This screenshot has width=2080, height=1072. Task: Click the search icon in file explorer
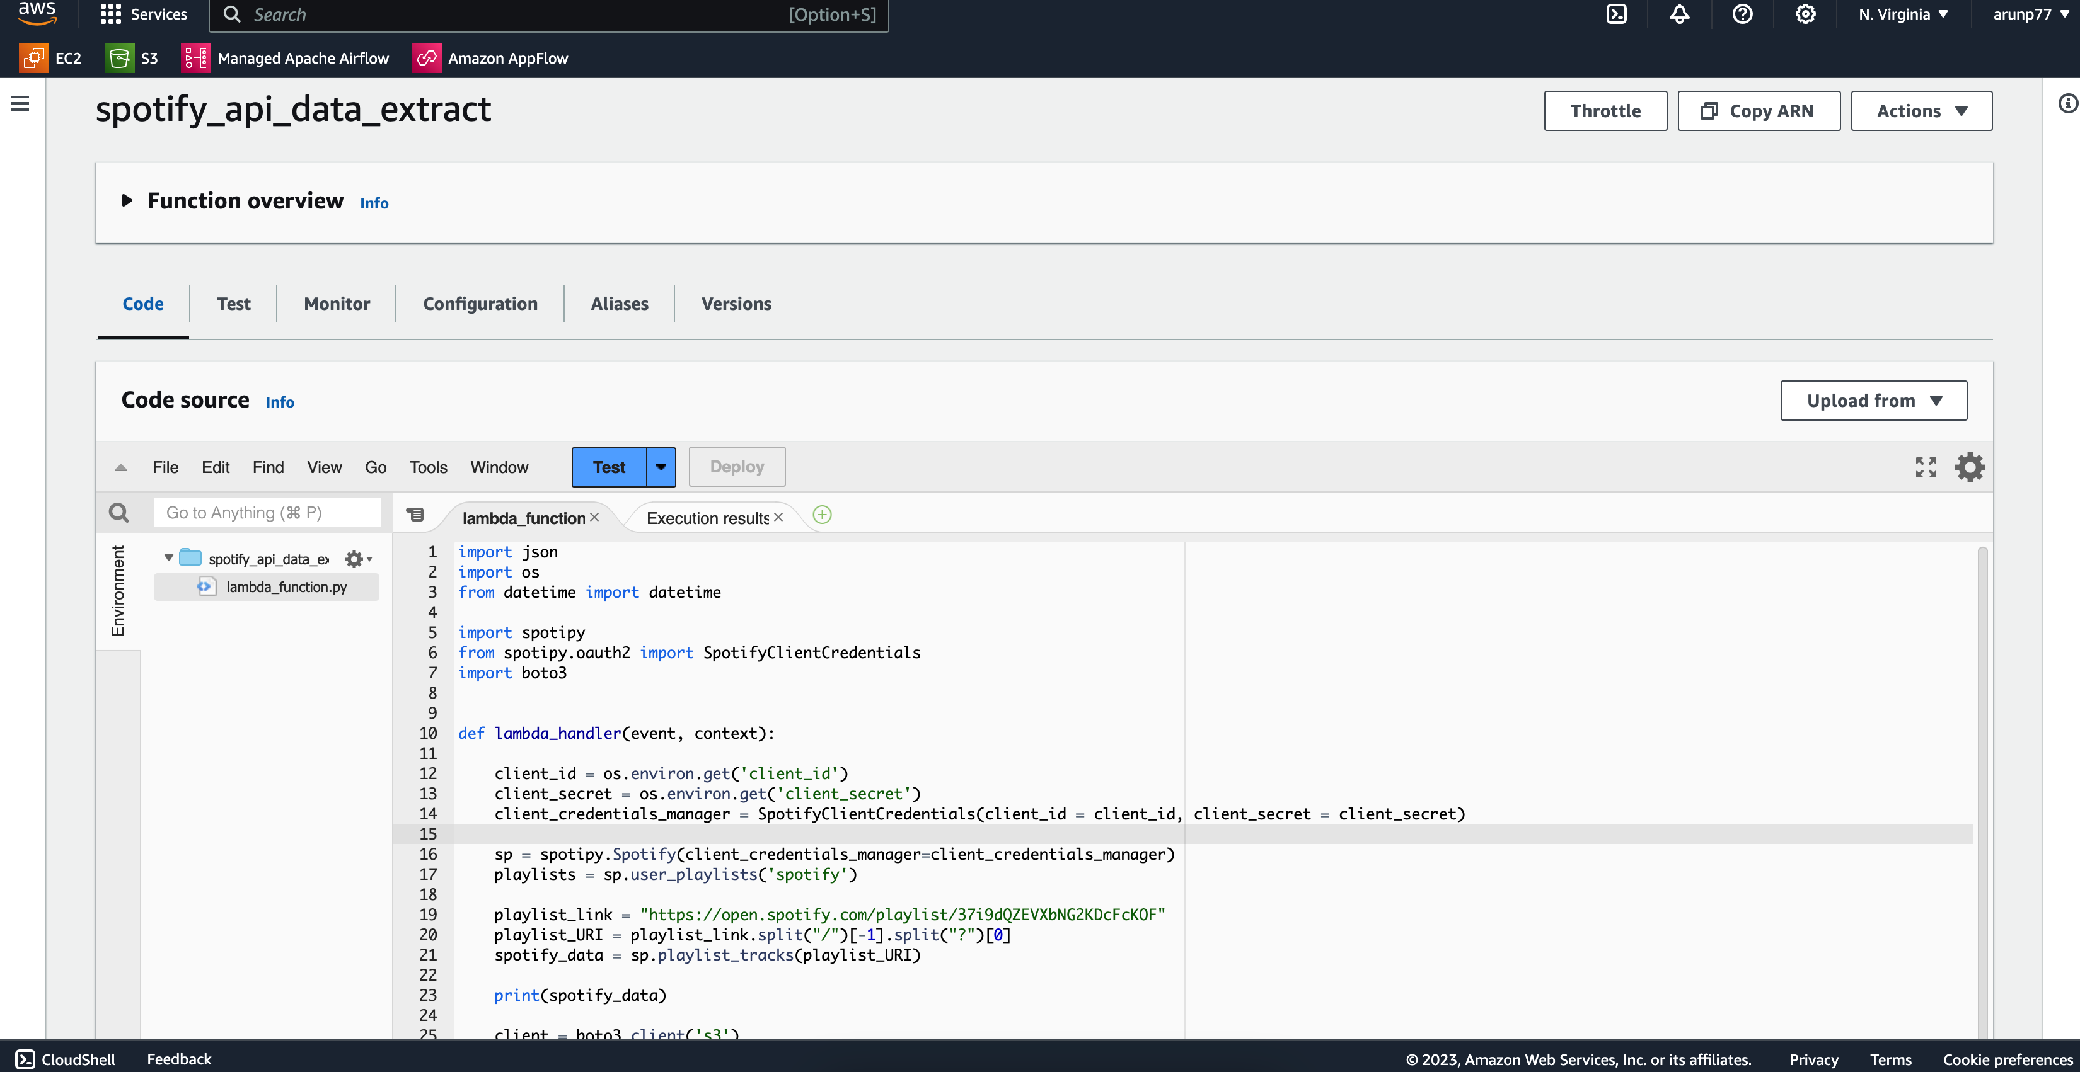point(119,510)
